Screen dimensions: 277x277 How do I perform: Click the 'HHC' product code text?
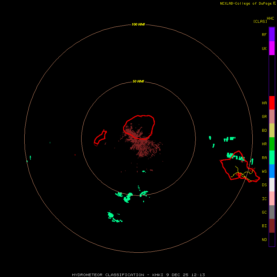point(270,18)
